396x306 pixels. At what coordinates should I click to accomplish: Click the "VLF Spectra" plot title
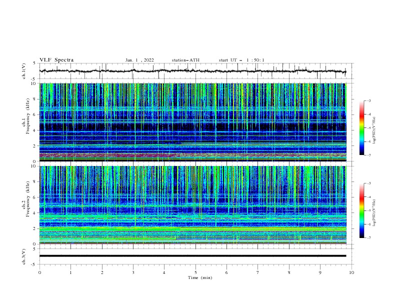click(56, 60)
